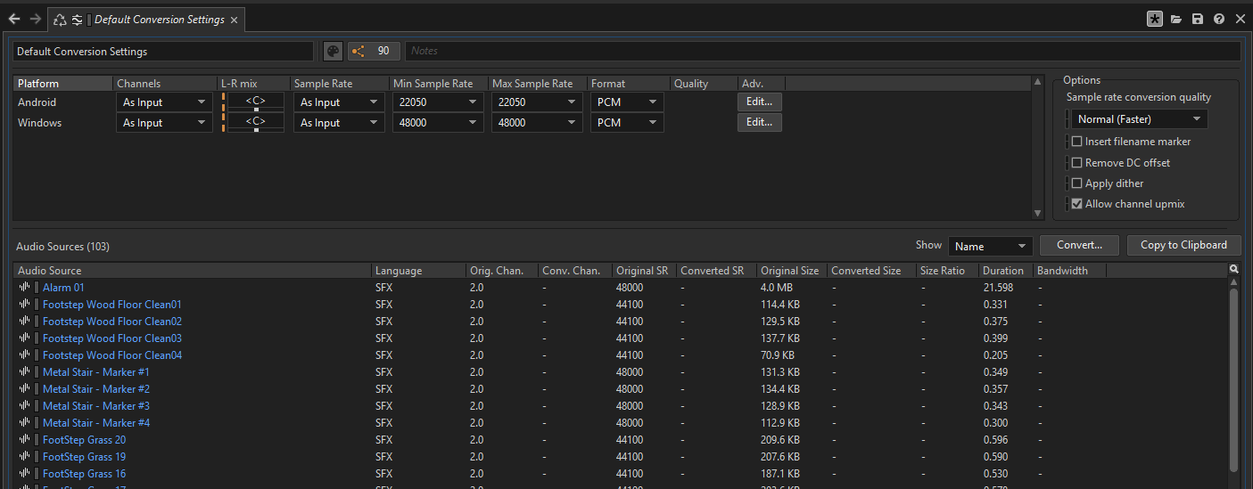Click Edit... for the Windows platform
The image size is (1253, 489).
click(x=760, y=122)
